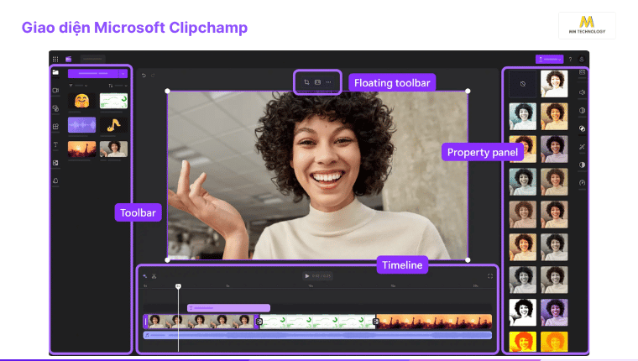
Task: Open the Captions property panel tab
Action: (583, 72)
